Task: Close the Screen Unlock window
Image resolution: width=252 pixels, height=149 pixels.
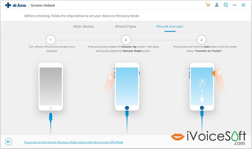Action: point(243,5)
